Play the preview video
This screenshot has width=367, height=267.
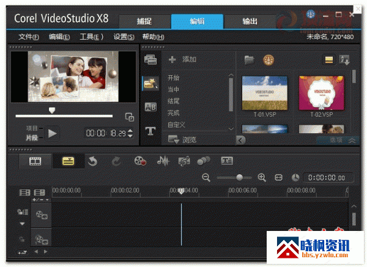(52, 133)
